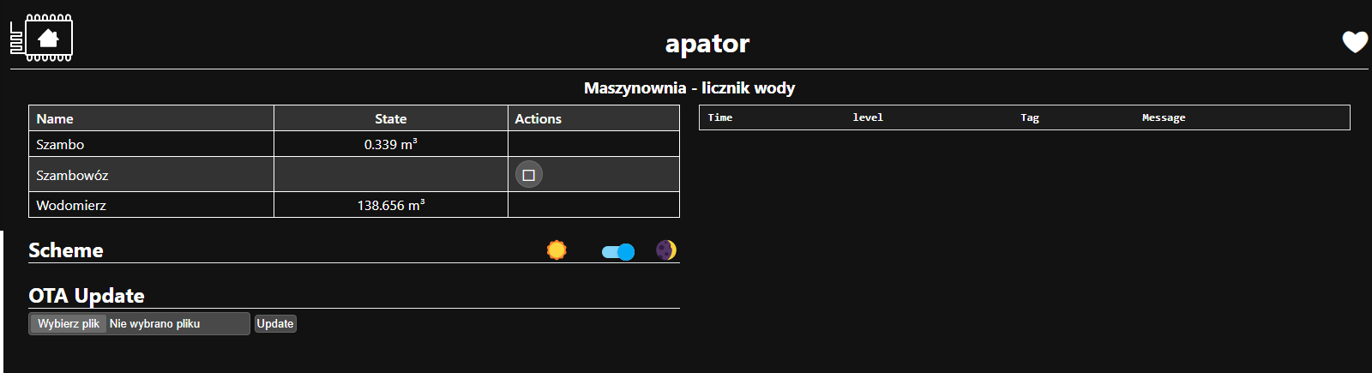Click the log Message column header
Viewport: 1372px width, 373px height.
(1164, 117)
